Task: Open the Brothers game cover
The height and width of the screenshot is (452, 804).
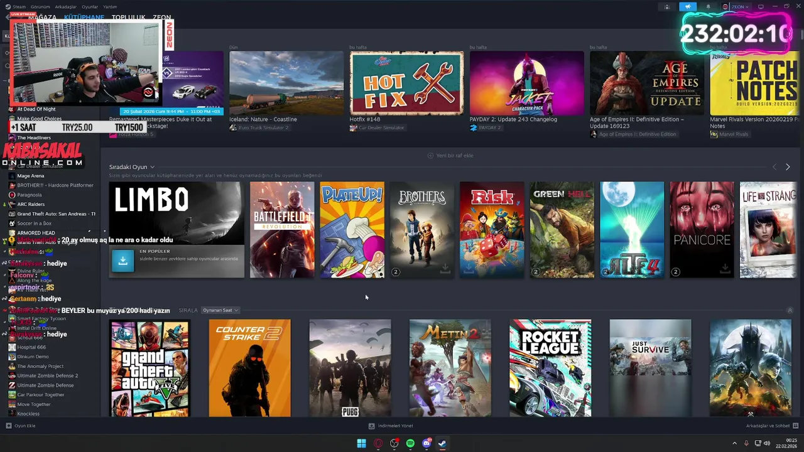Action: click(x=422, y=230)
